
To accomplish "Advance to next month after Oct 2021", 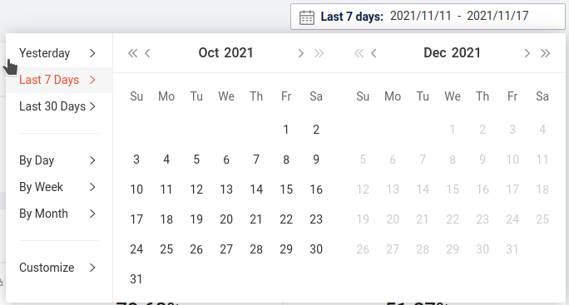I will (x=300, y=53).
